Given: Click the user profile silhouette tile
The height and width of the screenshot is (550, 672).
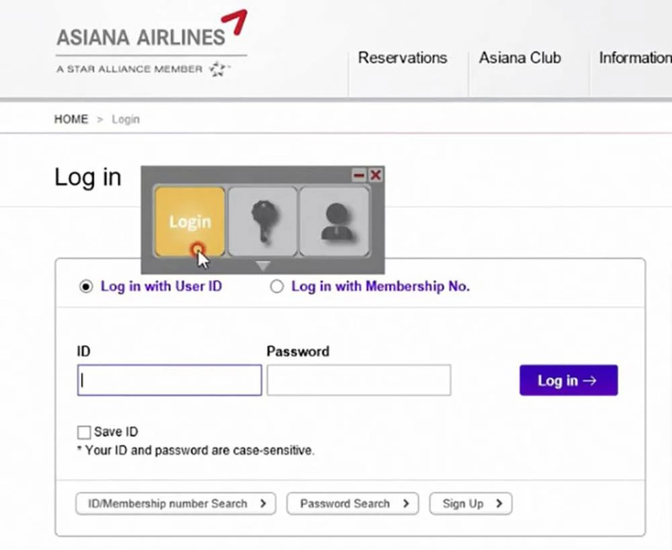Looking at the screenshot, I should 334,222.
